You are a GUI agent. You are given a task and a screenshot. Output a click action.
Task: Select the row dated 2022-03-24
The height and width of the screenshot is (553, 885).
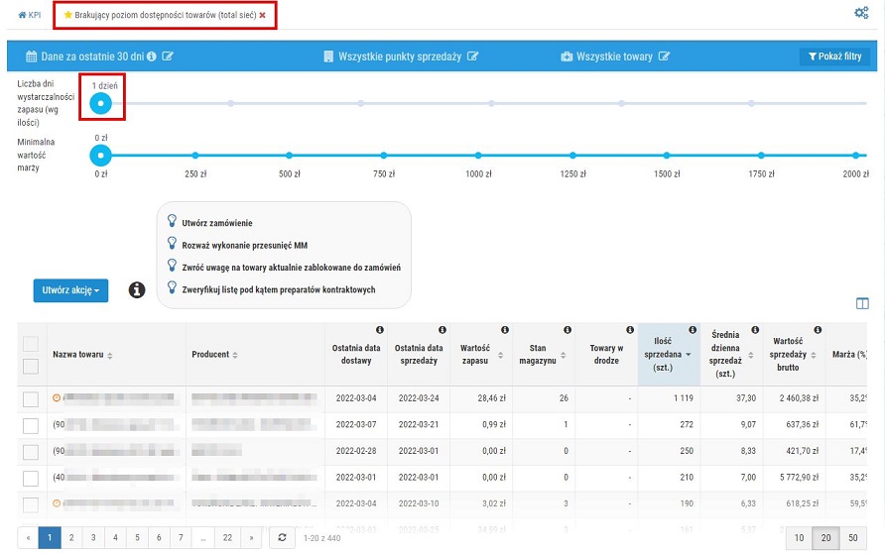point(31,399)
